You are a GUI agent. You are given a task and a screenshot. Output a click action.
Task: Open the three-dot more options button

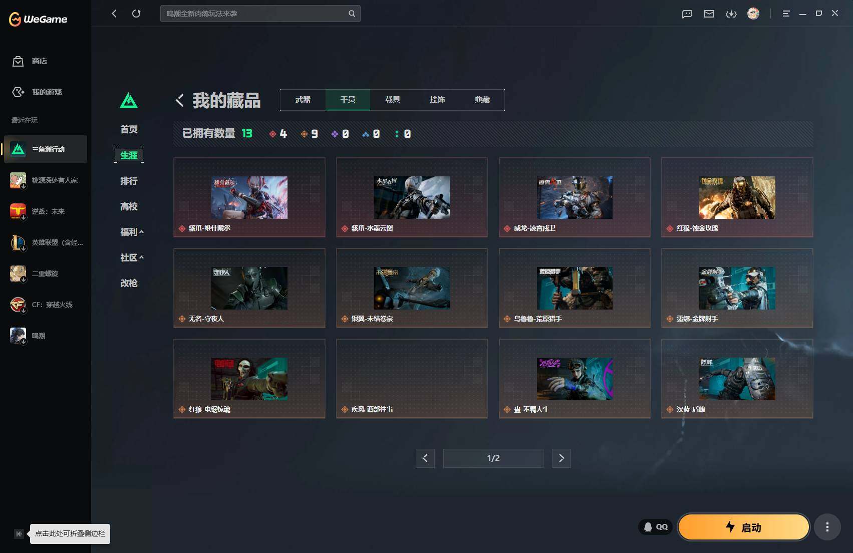click(827, 527)
